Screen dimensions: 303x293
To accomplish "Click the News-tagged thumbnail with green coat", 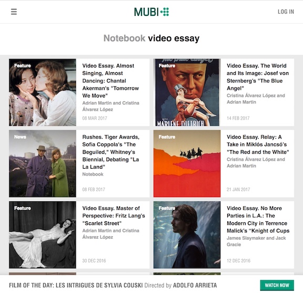I will [43, 163].
